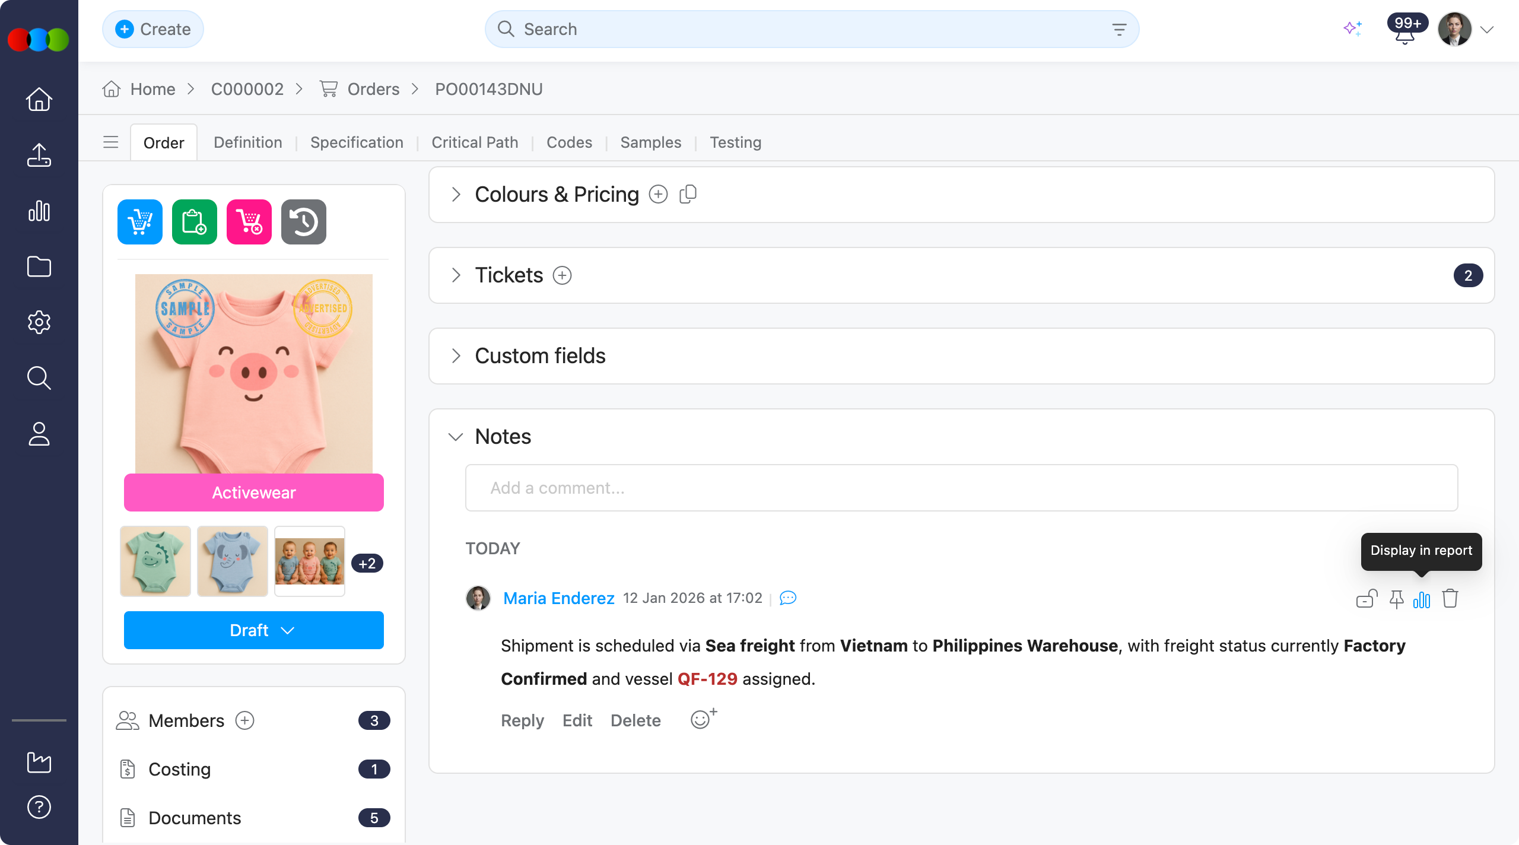1519x845 pixels.
Task: Click the green clipboard add icon
Action: coord(195,222)
